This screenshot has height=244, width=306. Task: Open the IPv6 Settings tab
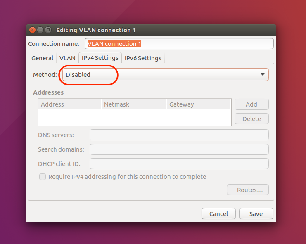(x=143, y=58)
